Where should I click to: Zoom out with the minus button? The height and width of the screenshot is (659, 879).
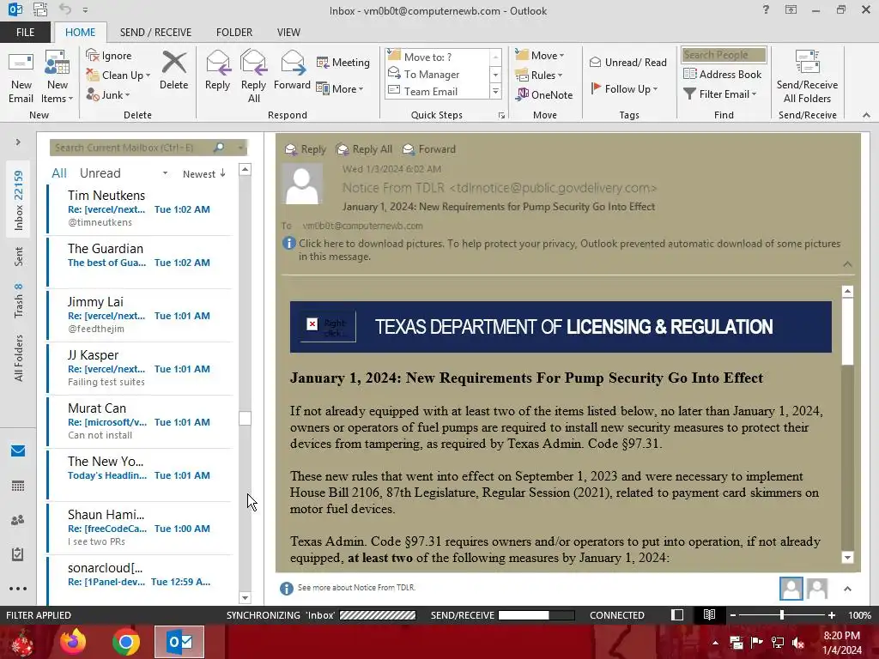click(733, 615)
